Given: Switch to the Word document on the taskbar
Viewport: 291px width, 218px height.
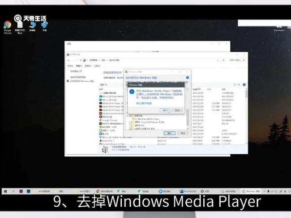Looking at the screenshot, I should [188, 191].
